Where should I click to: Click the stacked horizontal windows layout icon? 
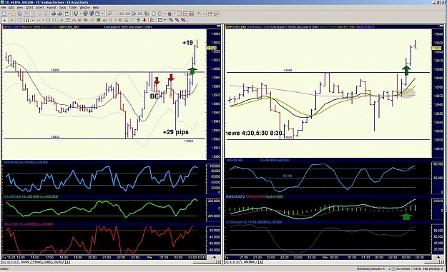(185, 14)
